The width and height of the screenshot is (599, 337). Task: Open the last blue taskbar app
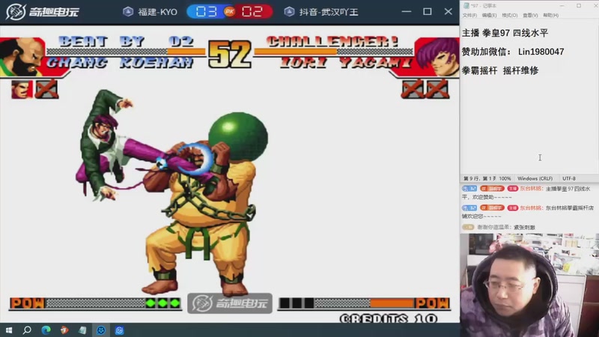pos(119,330)
